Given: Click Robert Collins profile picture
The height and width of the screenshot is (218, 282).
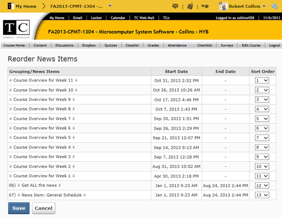Looking at the screenshot, I should [x=223, y=6].
